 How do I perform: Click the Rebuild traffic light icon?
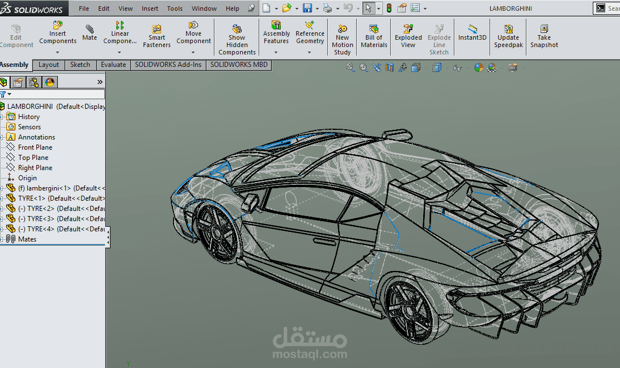click(x=389, y=8)
